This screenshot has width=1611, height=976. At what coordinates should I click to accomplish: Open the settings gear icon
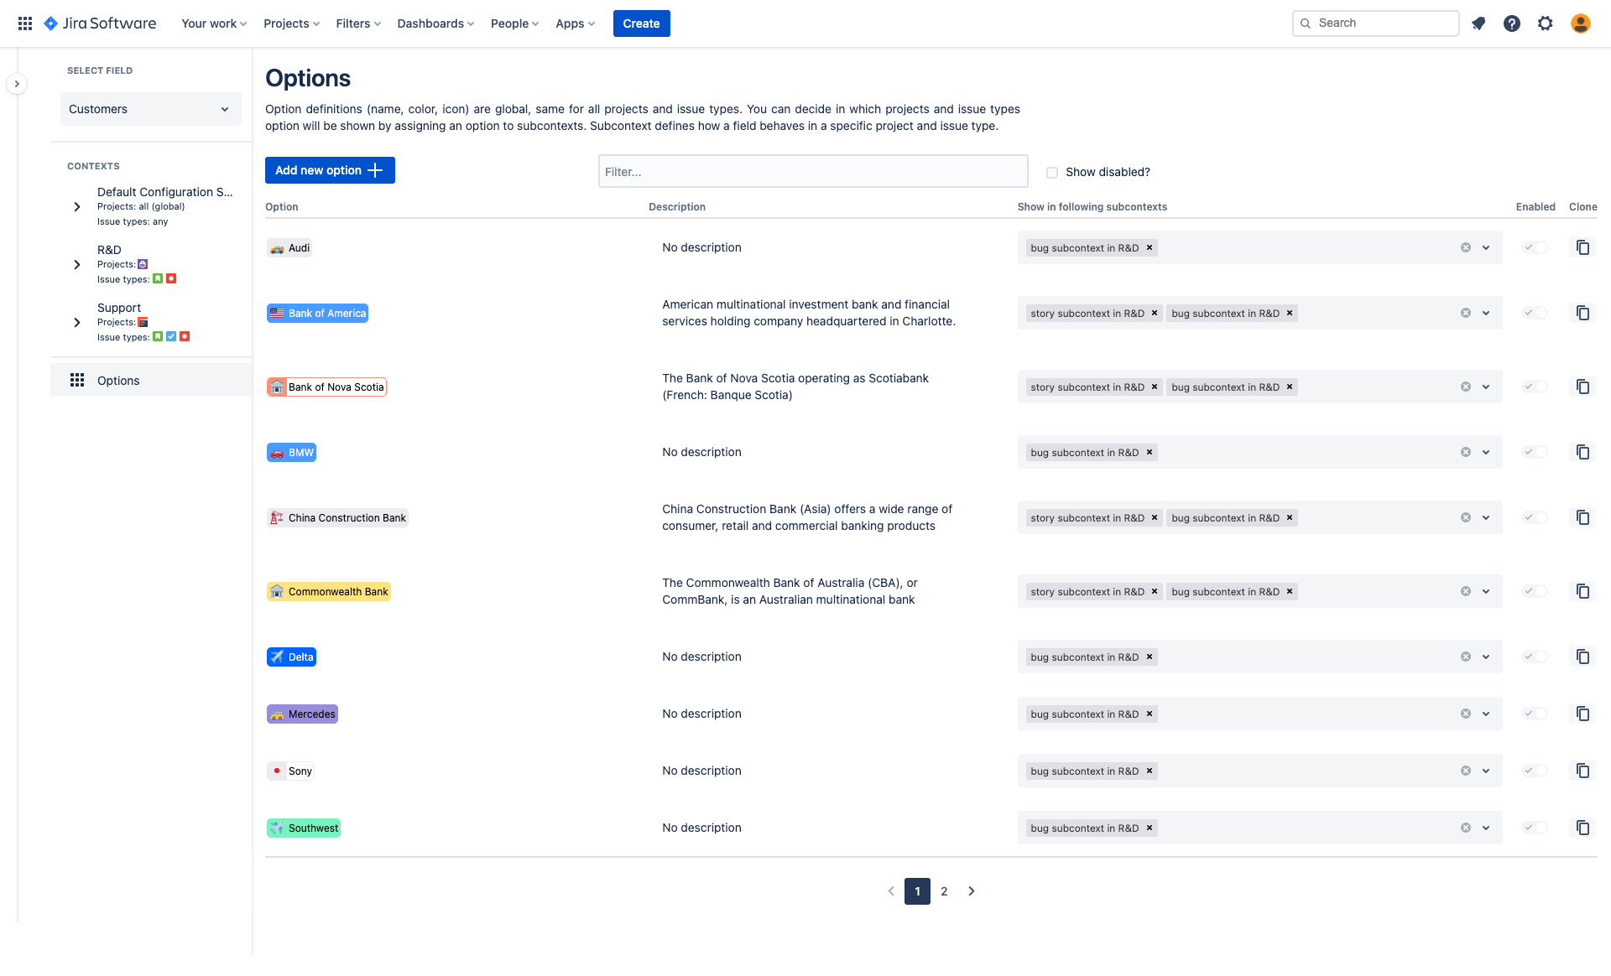(1545, 23)
